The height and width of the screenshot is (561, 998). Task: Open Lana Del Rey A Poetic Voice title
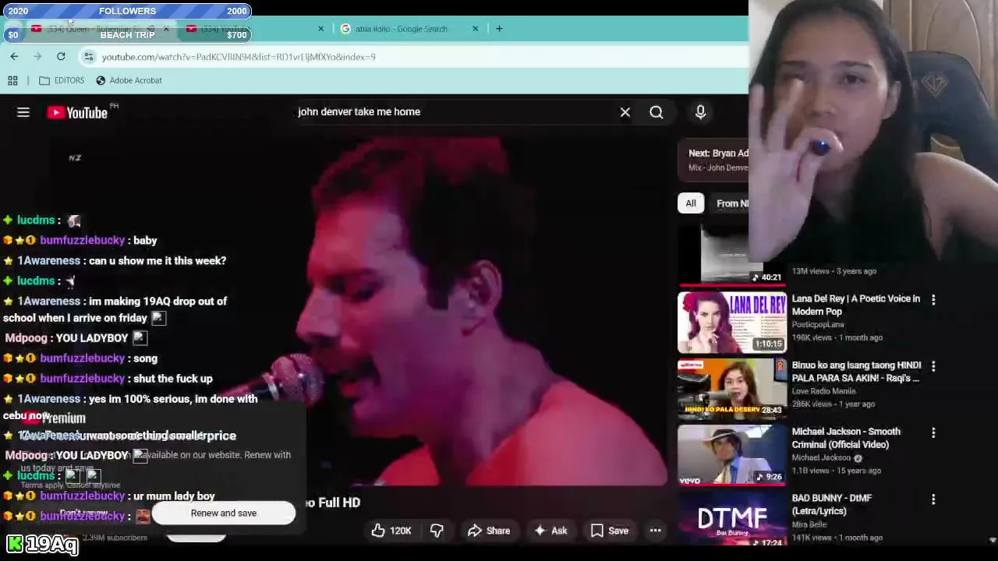pos(856,305)
